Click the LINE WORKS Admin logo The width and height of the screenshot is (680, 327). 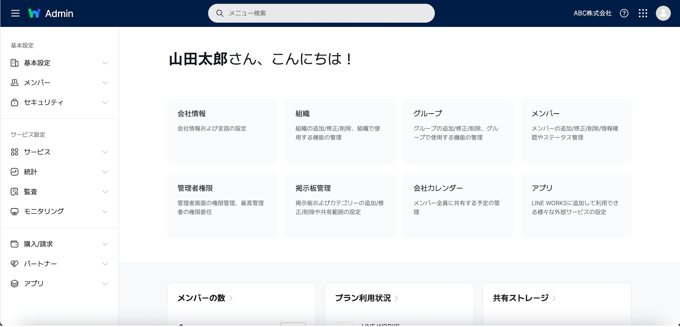[x=51, y=13]
